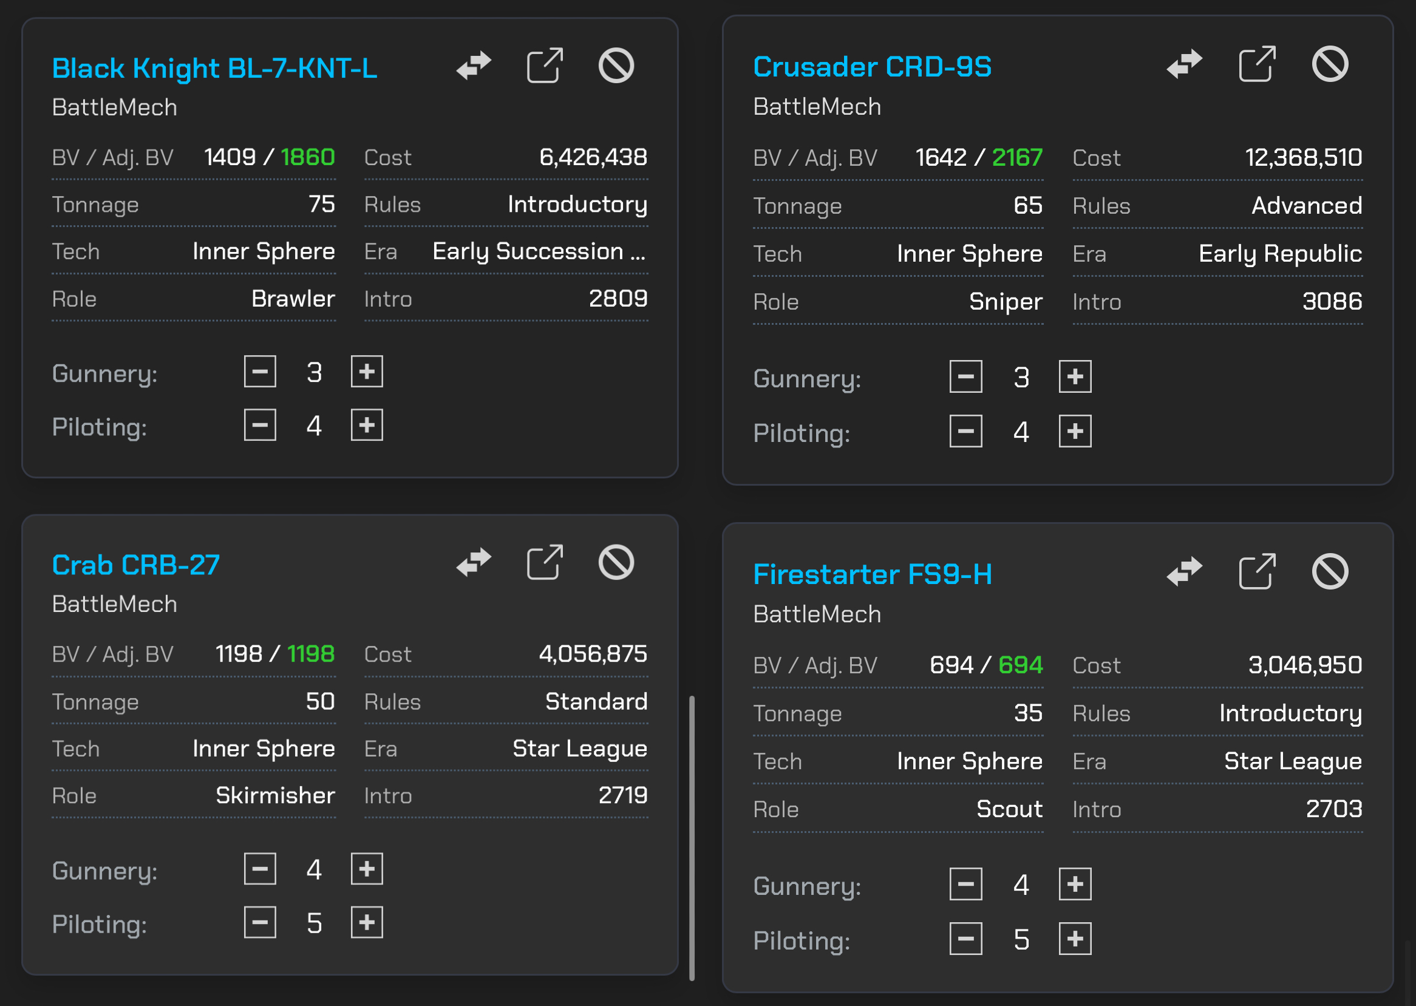Viewport: 1416px width, 1006px height.
Task: Open Black Knight BL-7-KNT-L in new window
Action: (545, 65)
